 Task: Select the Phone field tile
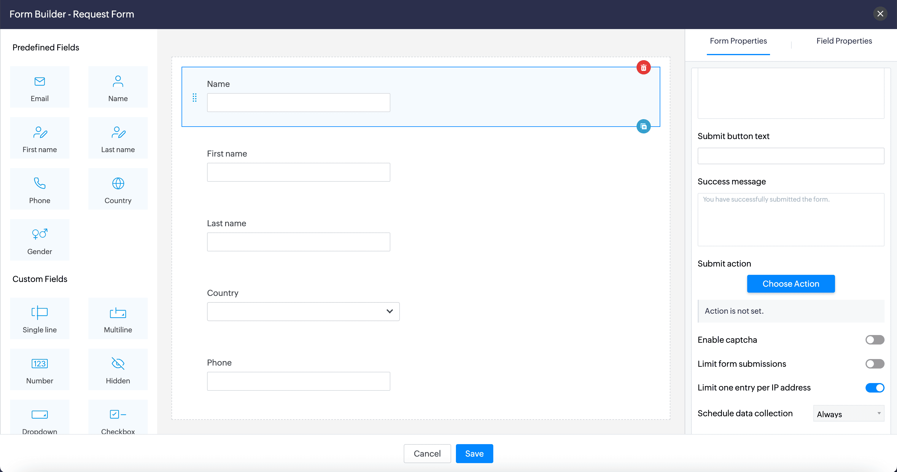click(x=40, y=189)
